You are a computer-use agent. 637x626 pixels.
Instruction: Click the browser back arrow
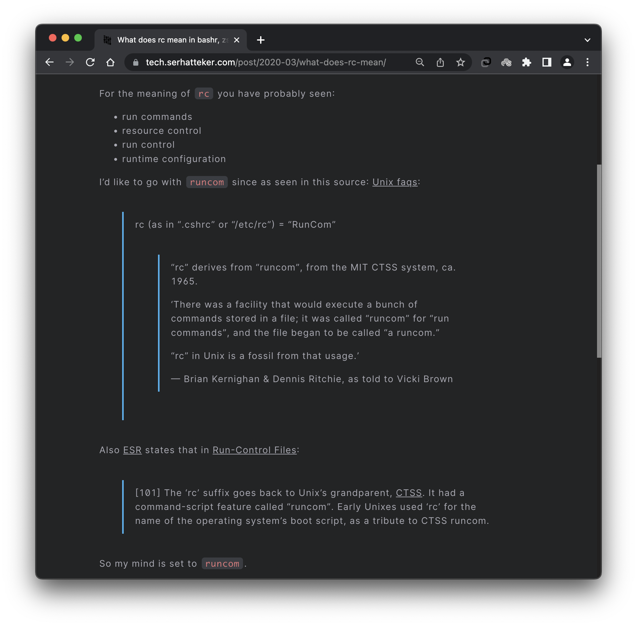coord(49,62)
